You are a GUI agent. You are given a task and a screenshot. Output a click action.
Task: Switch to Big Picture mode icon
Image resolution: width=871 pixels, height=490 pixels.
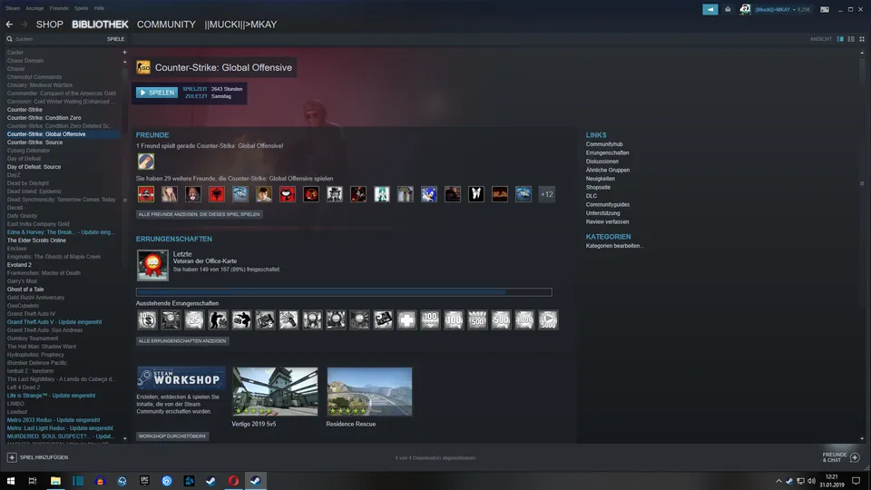[x=825, y=9]
